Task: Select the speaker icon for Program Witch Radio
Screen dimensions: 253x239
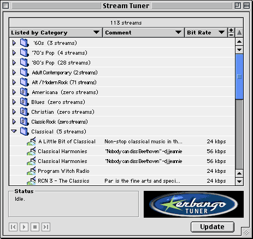Action: click(x=31, y=171)
